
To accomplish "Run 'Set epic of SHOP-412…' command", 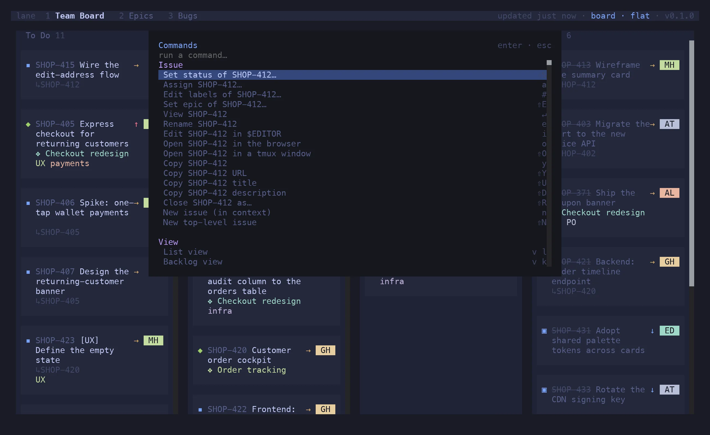I will click(352, 104).
